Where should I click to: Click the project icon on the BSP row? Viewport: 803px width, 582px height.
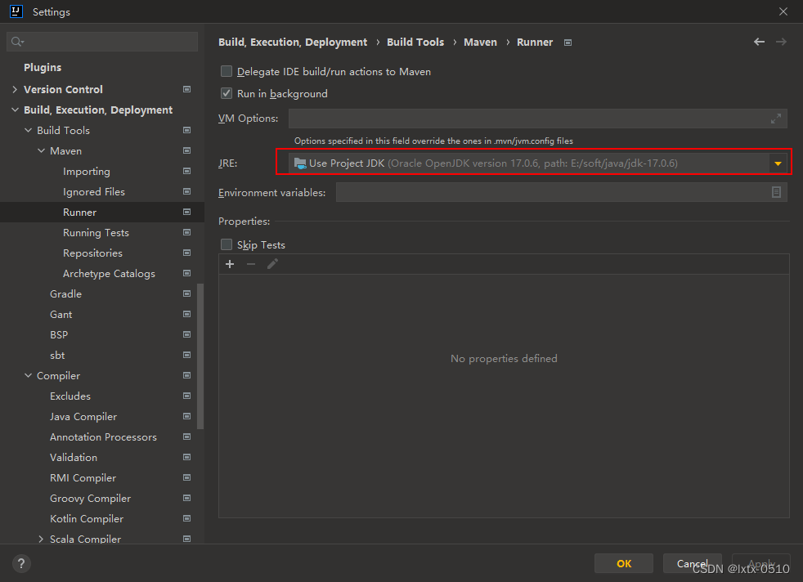[187, 335]
